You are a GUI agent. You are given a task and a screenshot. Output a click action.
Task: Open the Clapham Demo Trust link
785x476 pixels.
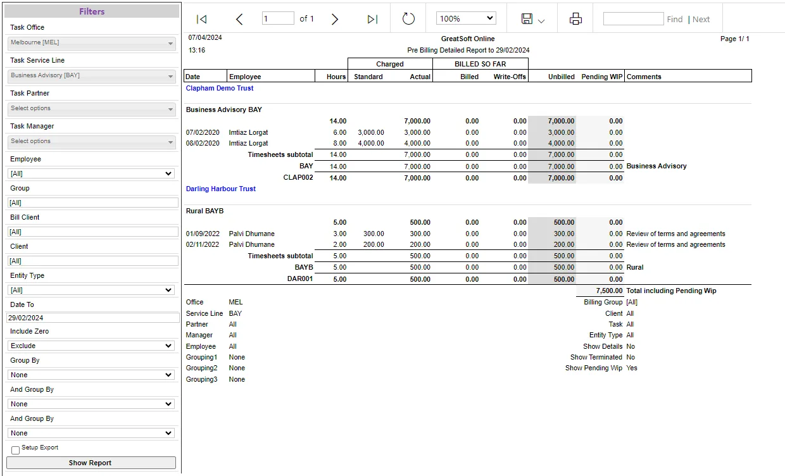pyautogui.click(x=220, y=89)
